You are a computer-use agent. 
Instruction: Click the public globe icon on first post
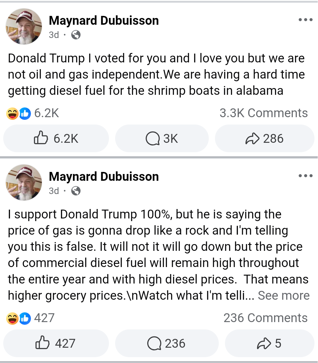coord(76,35)
